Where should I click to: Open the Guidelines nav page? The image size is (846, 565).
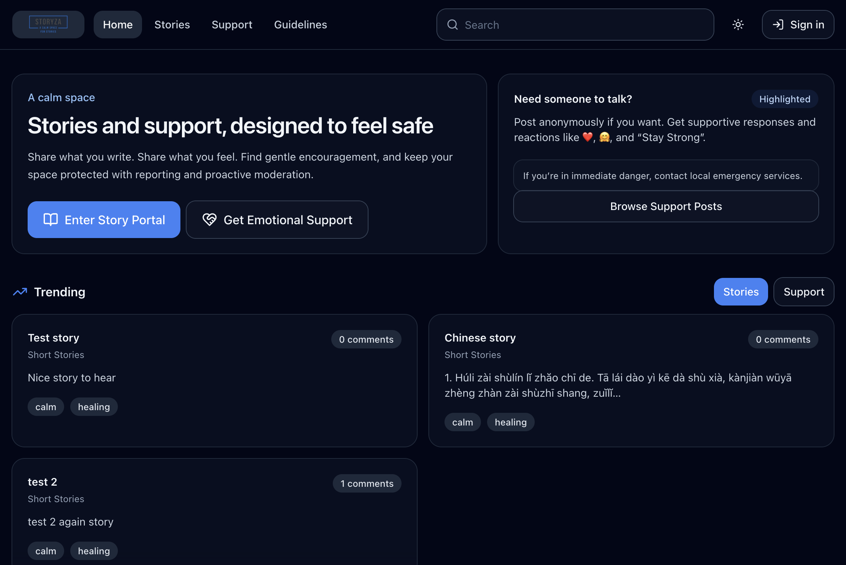[x=301, y=25]
